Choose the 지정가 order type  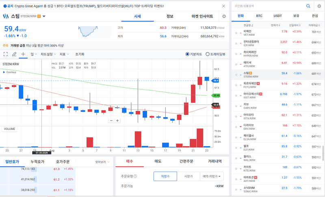point(165,176)
